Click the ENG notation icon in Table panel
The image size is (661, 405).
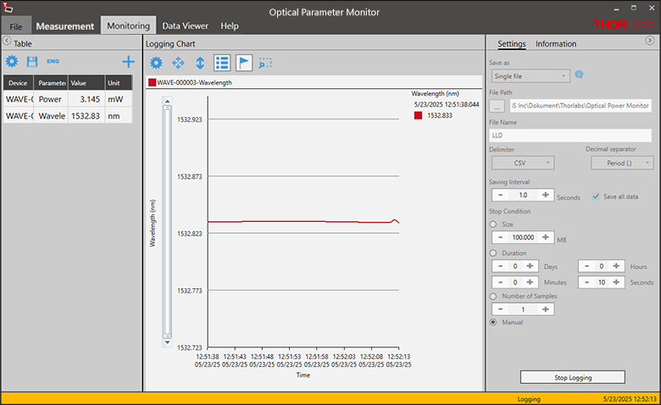point(53,62)
